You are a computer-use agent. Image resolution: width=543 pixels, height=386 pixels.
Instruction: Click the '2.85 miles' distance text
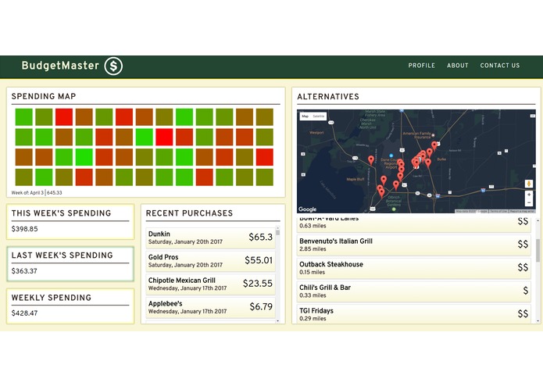(x=313, y=249)
